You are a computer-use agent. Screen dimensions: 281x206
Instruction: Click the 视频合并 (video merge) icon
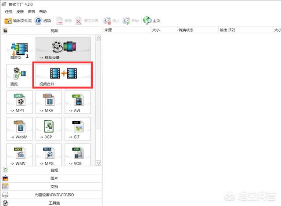click(63, 75)
